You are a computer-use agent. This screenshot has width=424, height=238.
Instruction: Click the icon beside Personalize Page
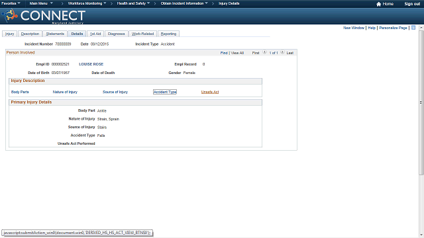click(413, 28)
